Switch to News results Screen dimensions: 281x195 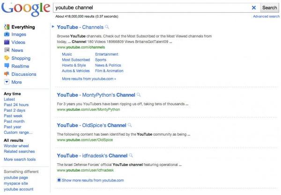[x=17, y=51]
